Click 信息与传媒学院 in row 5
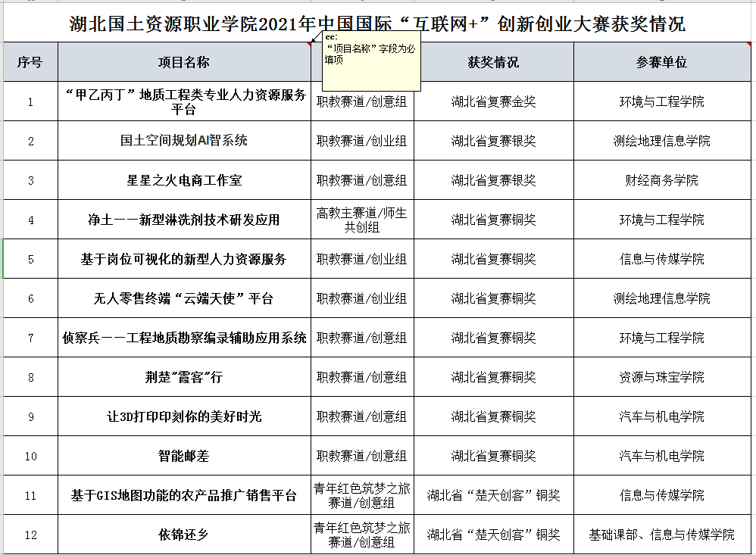756x555 pixels. coord(662,259)
